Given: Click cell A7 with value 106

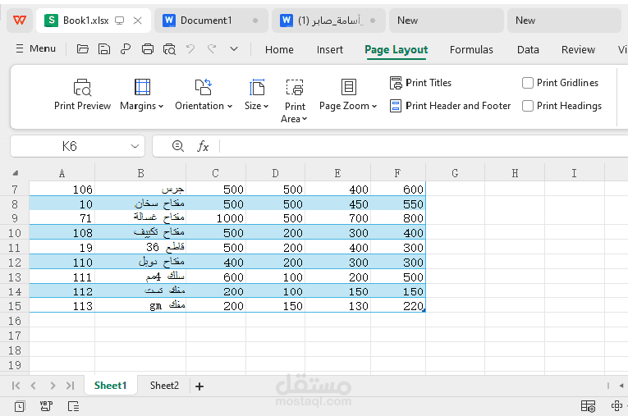Looking at the screenshot, I should click(62, 189).
